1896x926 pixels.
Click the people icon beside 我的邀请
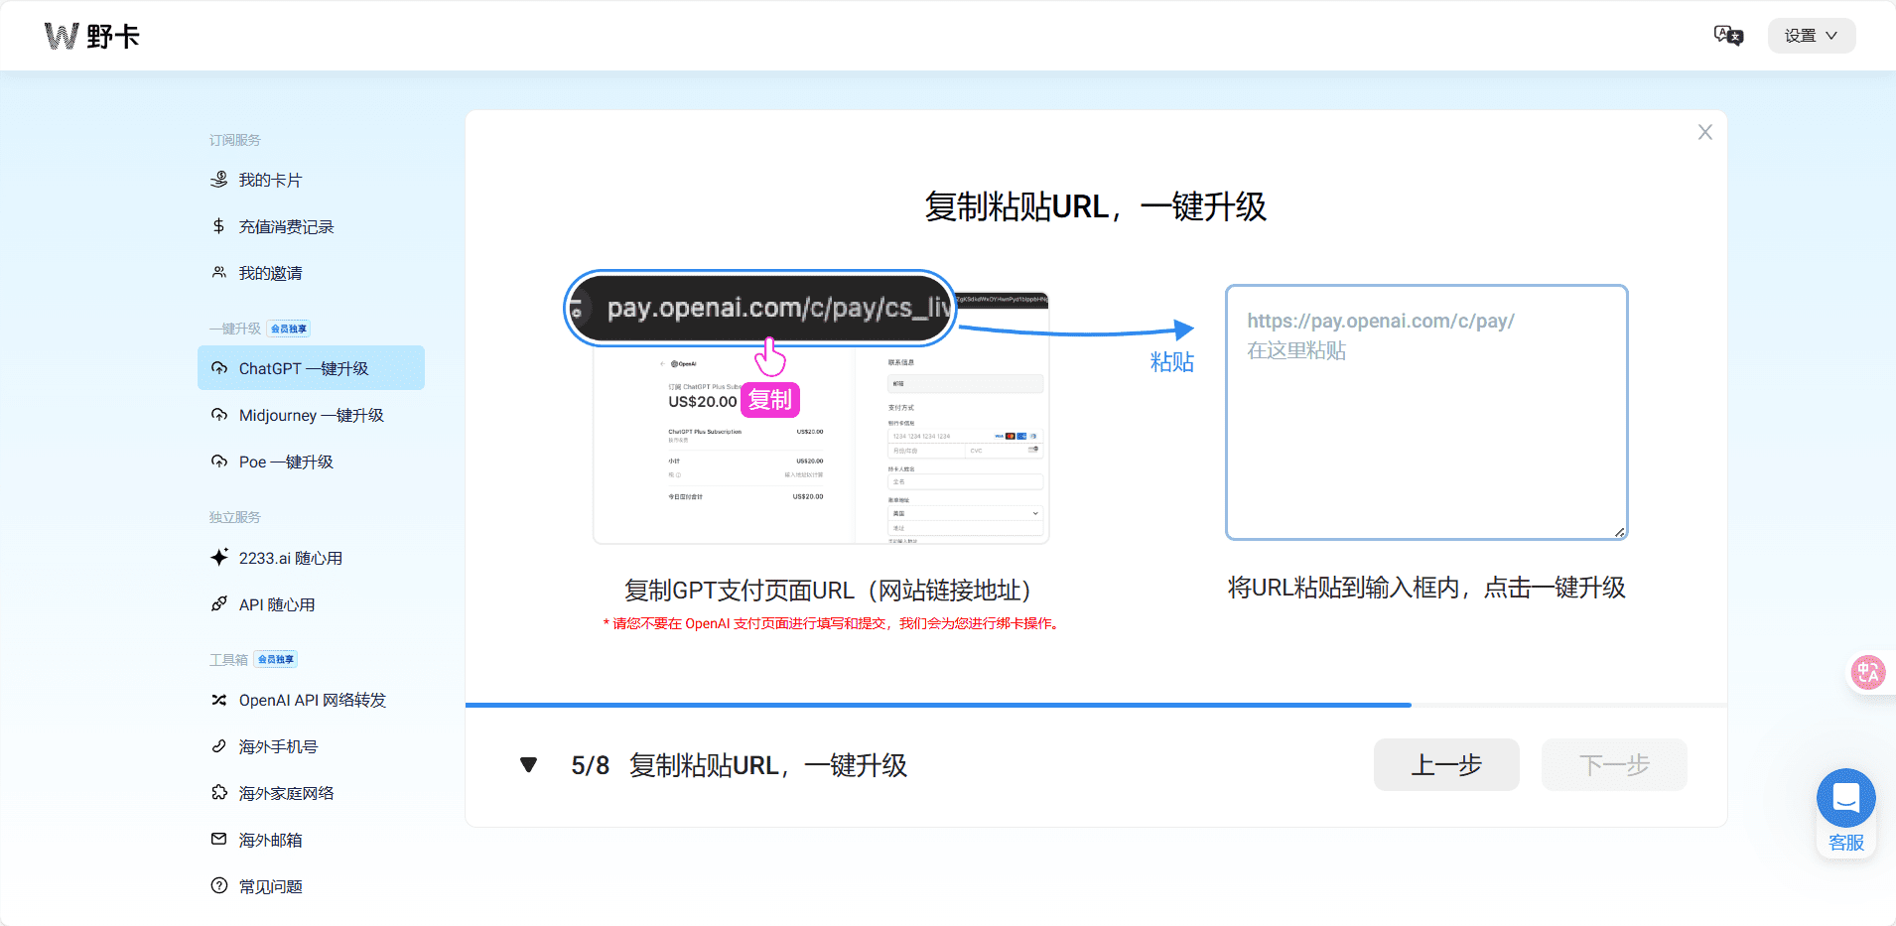(219, 273)
